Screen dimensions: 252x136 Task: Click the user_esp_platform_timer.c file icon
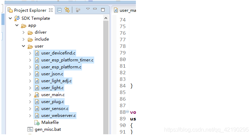pyautogui.click(x=37, y=60)
